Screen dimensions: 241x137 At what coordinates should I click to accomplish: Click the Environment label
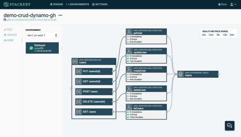click(33, 30)
